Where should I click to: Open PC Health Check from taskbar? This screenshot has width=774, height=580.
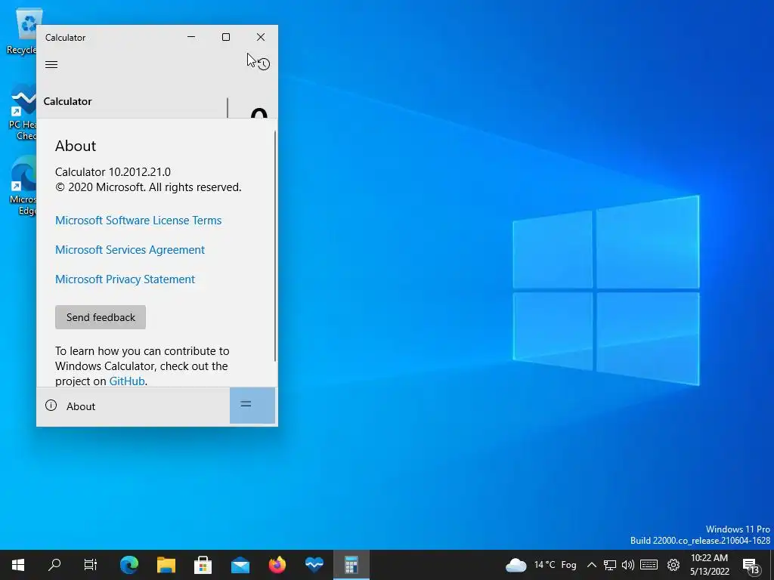[x=314, y=565]
